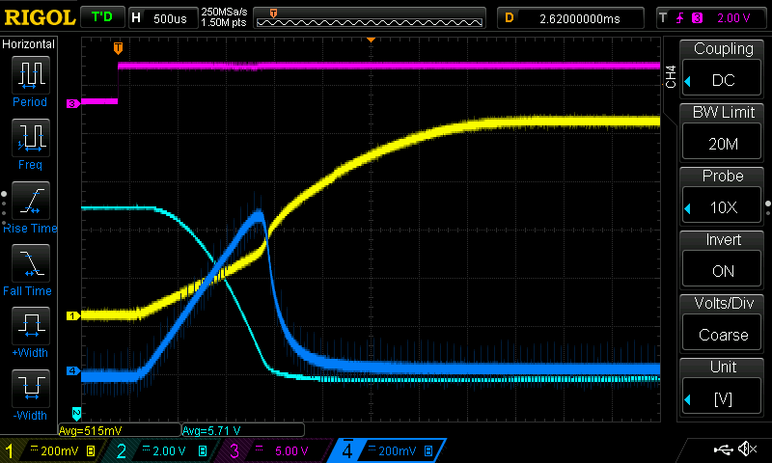
Task: Click the channel 4 blue ground marker
Action: [73, 370]
